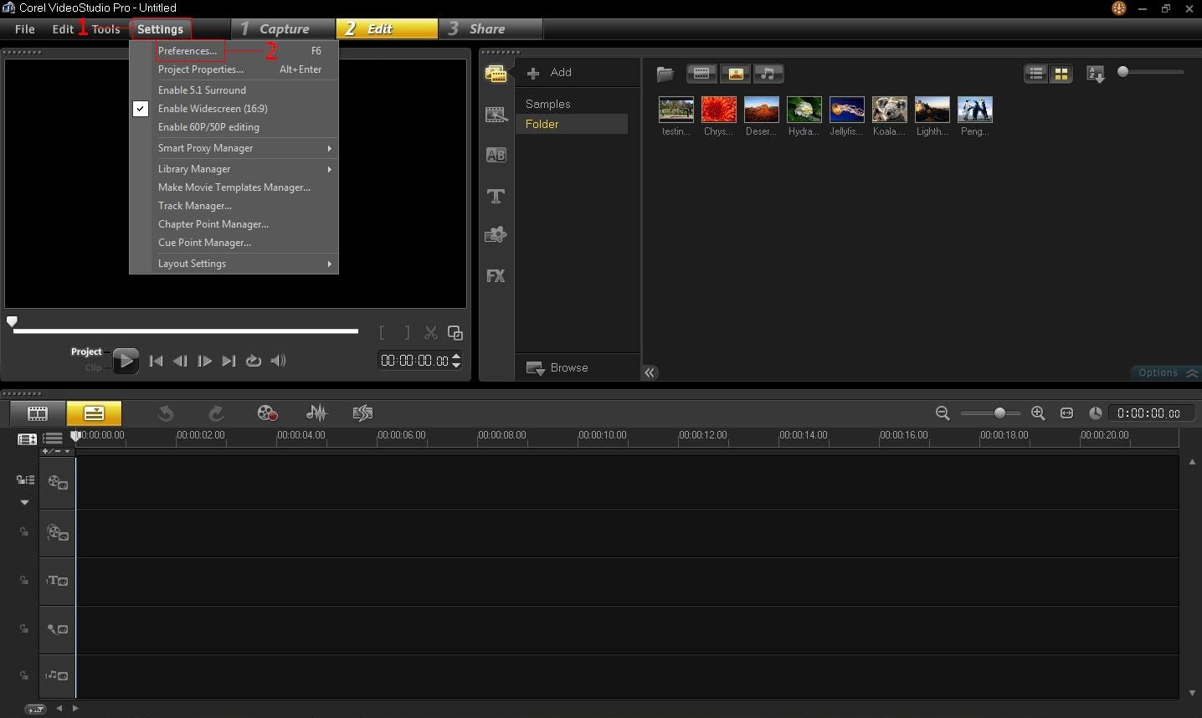Open the Transition library icon
The height and width of the screenshot is (718, 1202).
(496, 115)
